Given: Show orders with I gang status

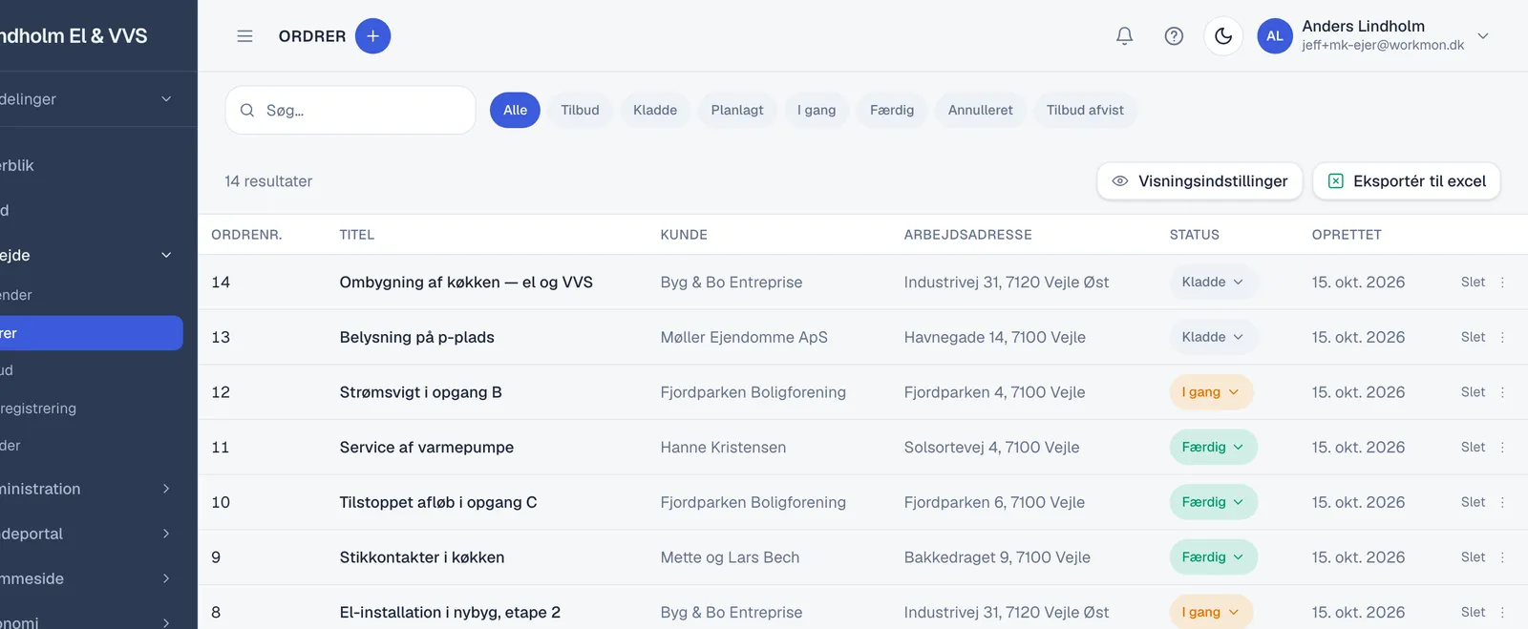Looking at the screenshot, I should pos(817,111).
